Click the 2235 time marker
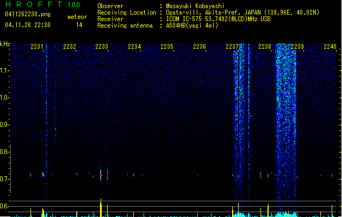 [167, 47]
